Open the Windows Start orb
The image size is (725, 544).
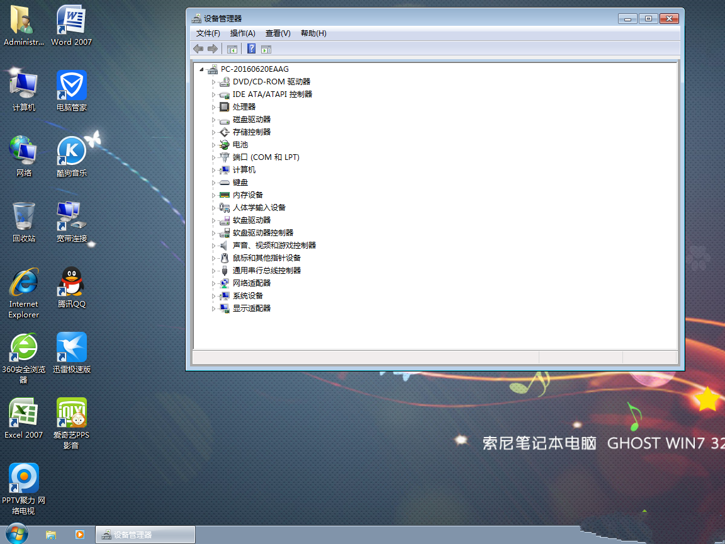(x=16, y=533)
